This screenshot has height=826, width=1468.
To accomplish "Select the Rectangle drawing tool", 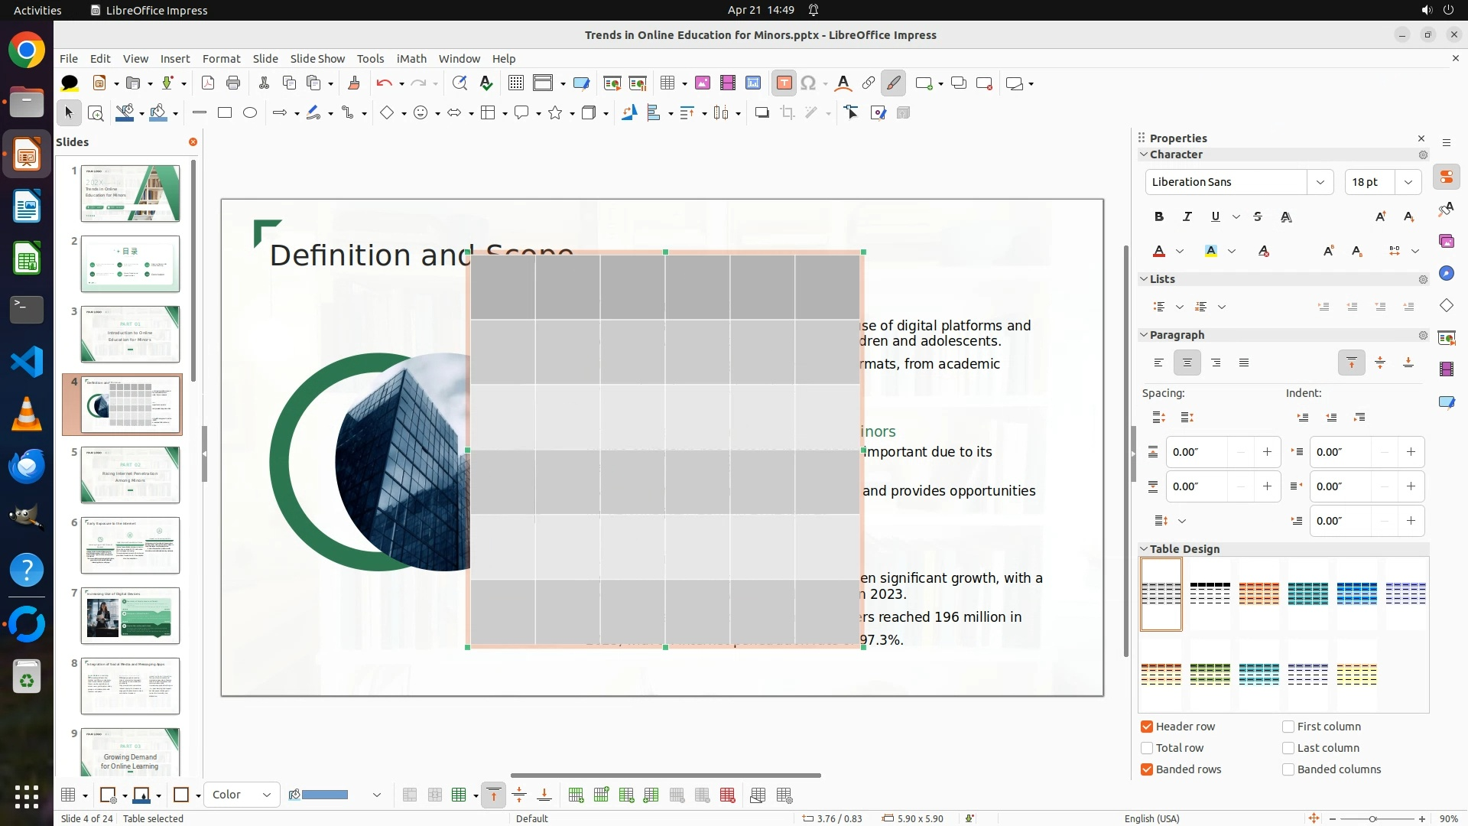I will pyautogui.click(x=225, y=113).
